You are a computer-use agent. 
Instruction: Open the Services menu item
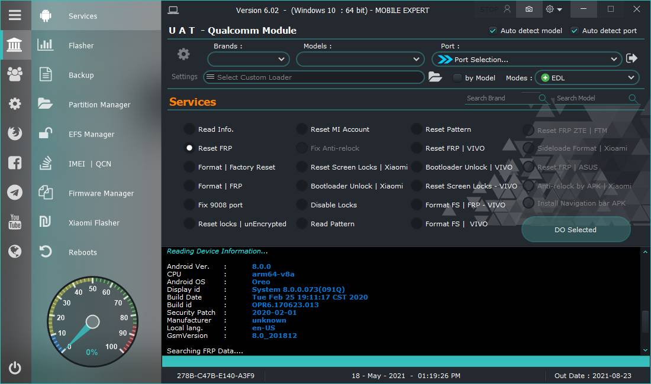(x=83, y=16)
